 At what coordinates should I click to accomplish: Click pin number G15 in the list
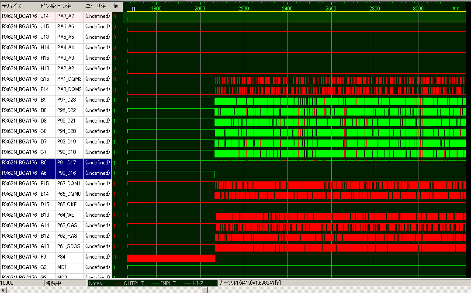[x=45, y=79]
